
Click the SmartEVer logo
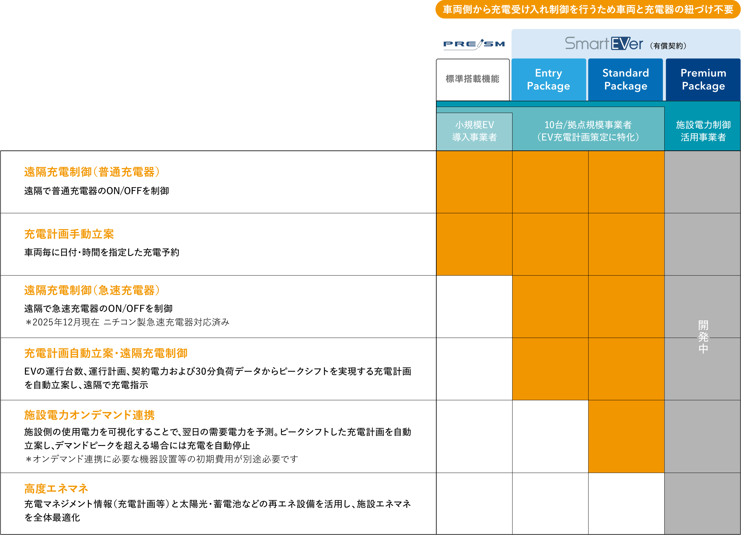[x=604, y=44]
